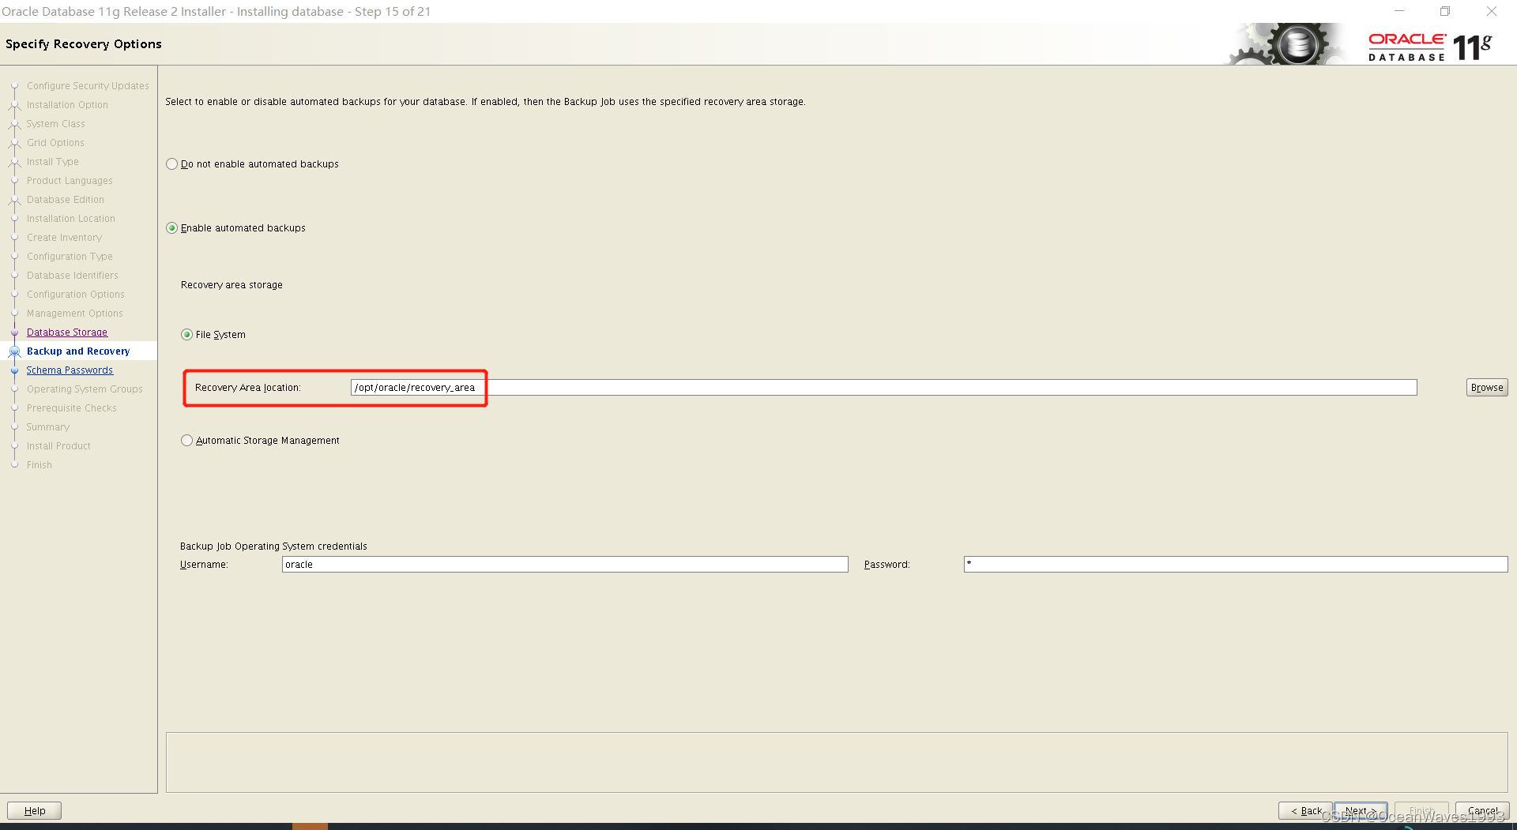Image resolution: width=1517 pixels, height=830 pixels.
Task: Minimize the installer window
Action: point(1399,11)
